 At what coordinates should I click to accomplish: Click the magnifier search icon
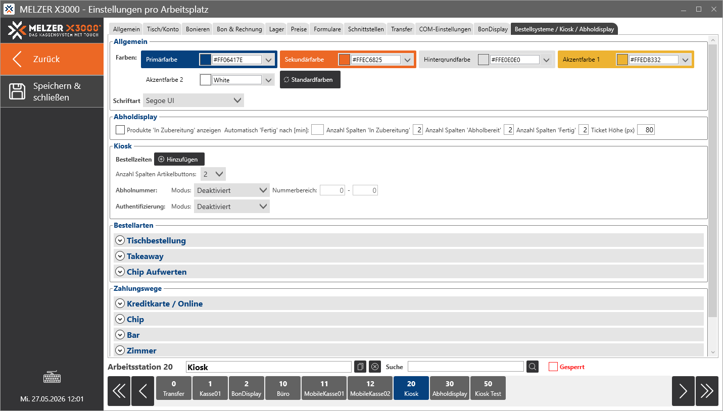click(533, 367)
